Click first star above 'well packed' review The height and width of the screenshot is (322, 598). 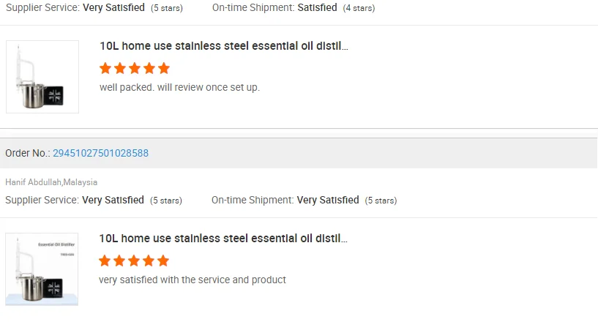105,68
